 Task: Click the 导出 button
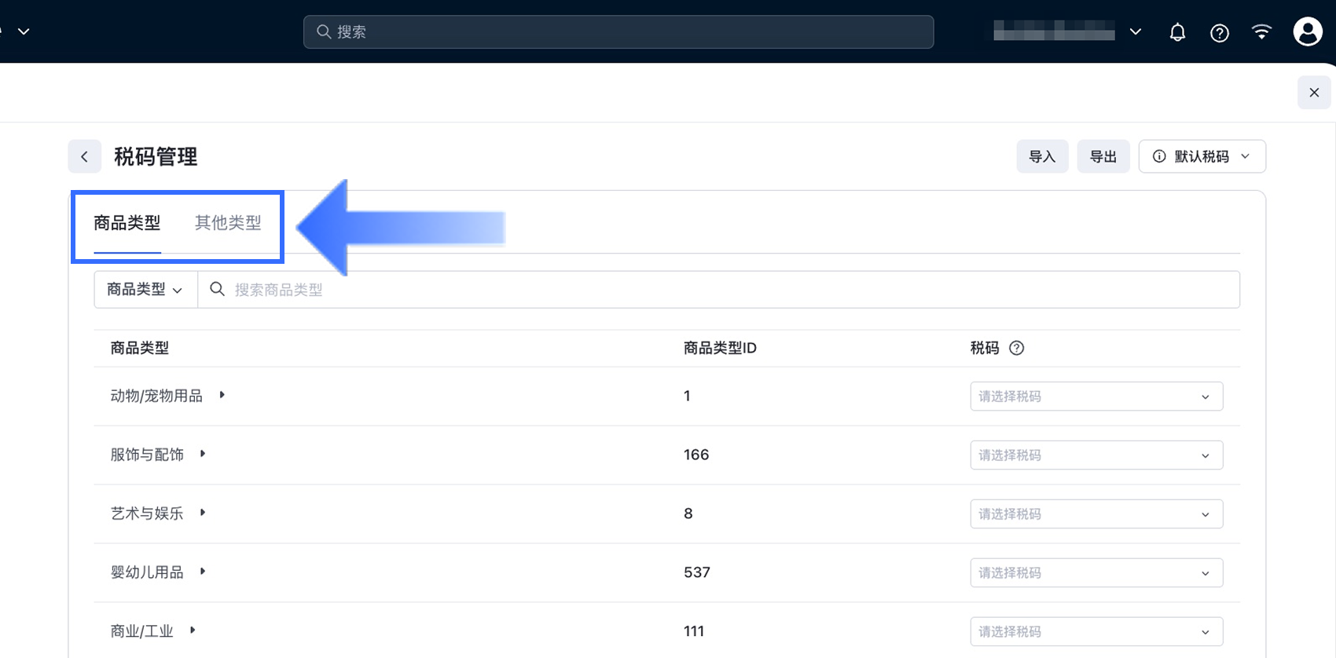[1103, 156]
